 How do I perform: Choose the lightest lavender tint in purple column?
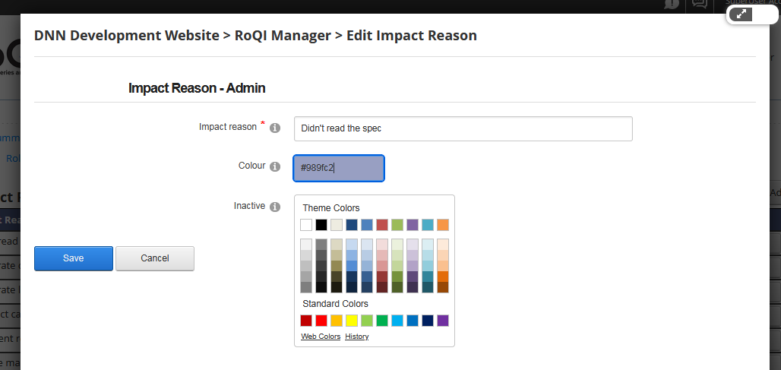click(x=413, y=245)
